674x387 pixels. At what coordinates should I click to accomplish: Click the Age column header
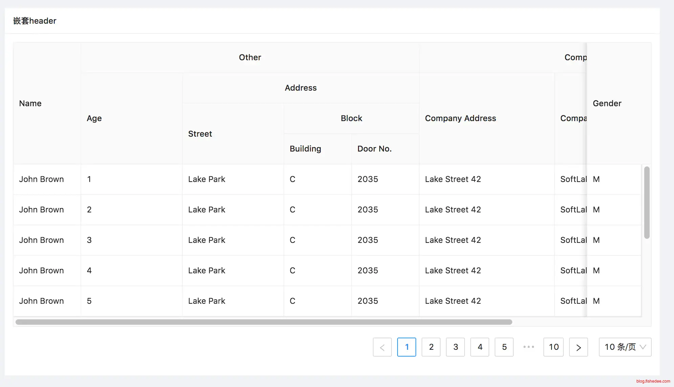point(94,118)
